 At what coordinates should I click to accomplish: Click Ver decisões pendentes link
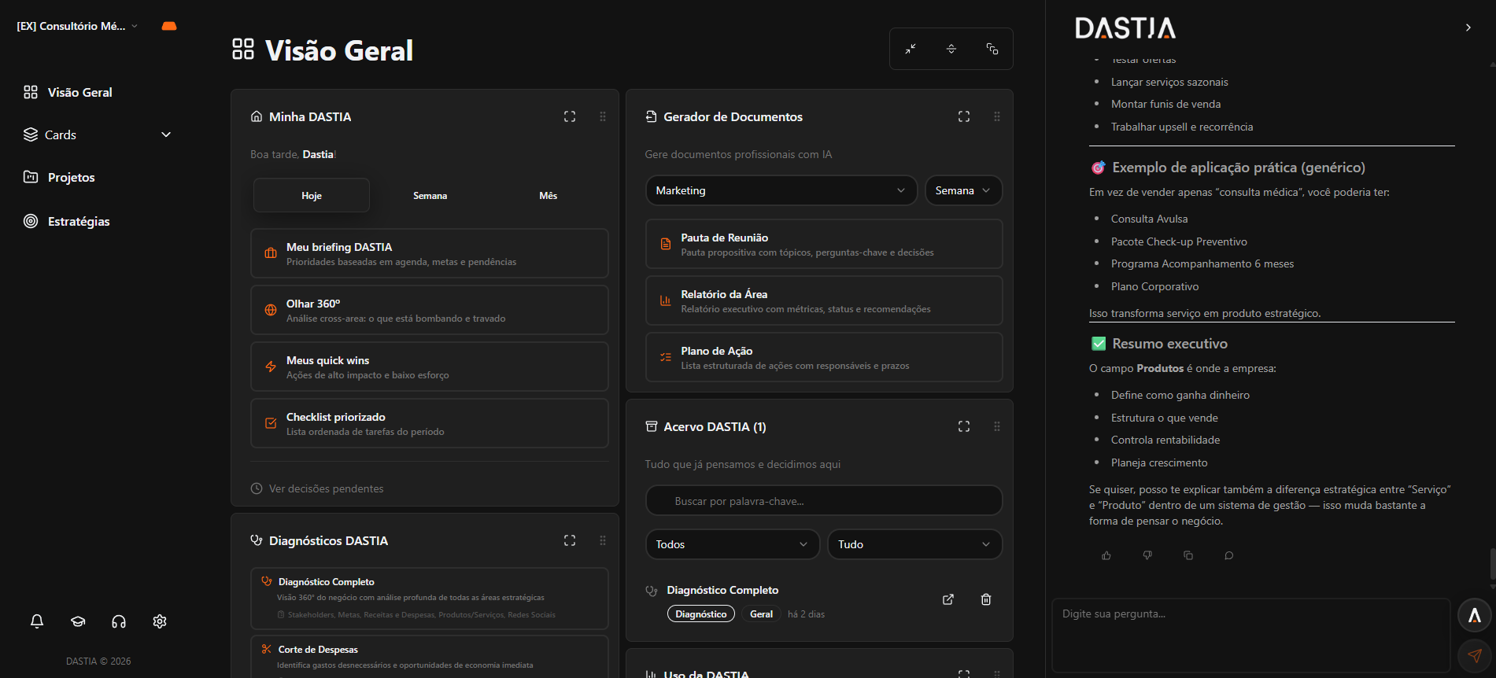tap(317, 488)
